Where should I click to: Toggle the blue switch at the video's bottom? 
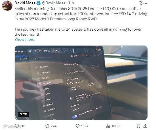pos(75,117)
